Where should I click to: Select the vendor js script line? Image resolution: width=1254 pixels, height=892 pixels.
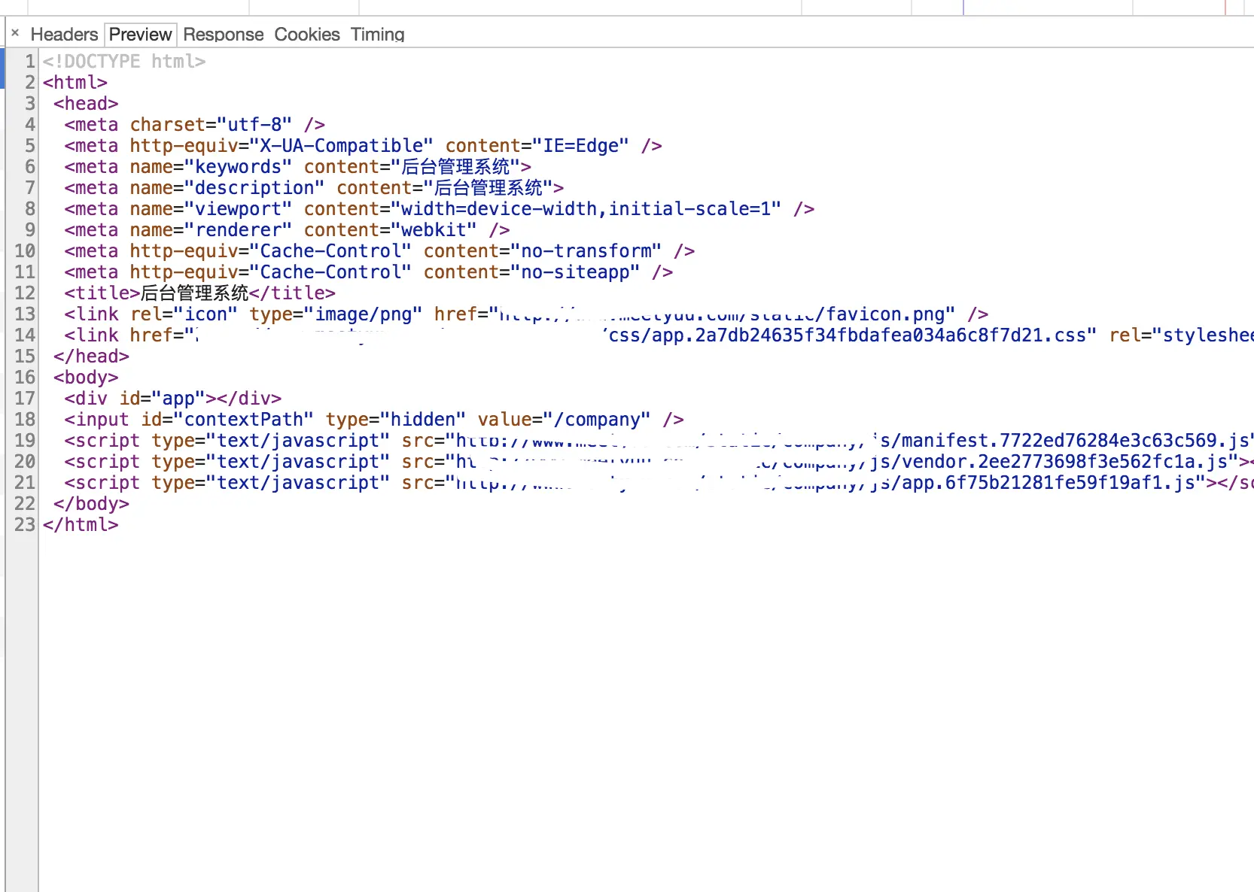pos(659,461)
